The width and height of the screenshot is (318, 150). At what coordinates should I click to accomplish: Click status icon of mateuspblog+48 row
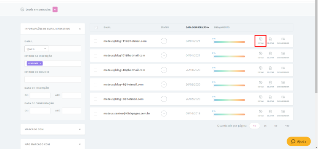[164, 70]
